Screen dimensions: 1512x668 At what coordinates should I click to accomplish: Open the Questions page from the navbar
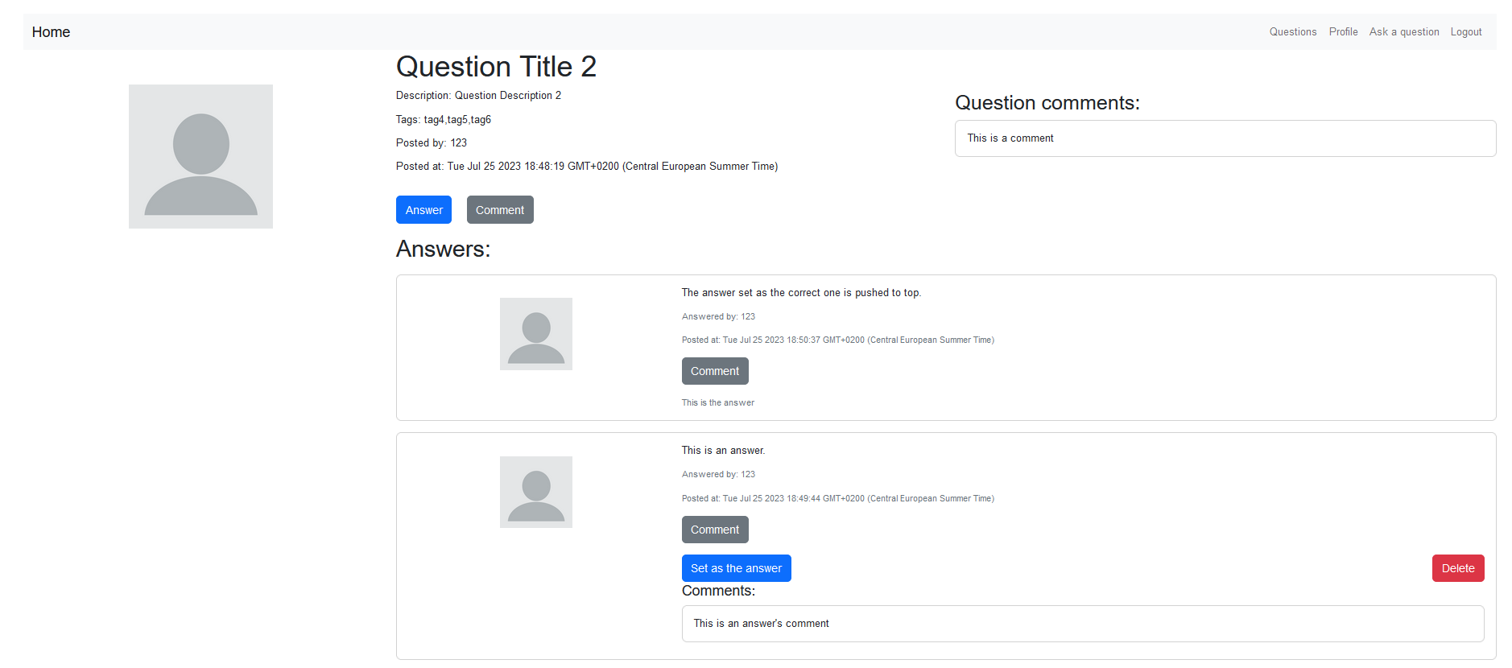click(1292, 31)
